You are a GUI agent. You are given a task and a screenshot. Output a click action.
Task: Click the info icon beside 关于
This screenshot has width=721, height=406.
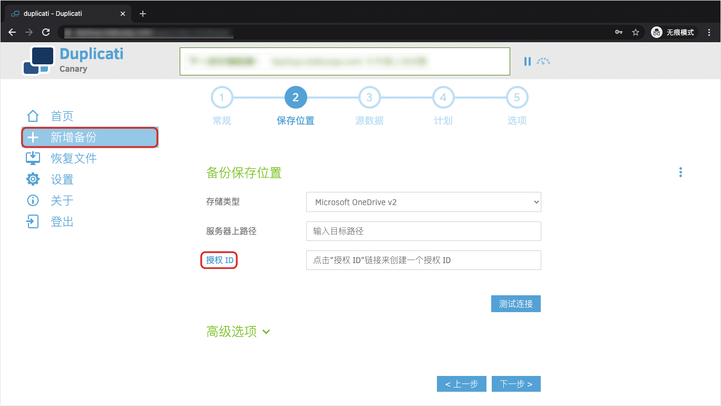(x=33, y=200)
